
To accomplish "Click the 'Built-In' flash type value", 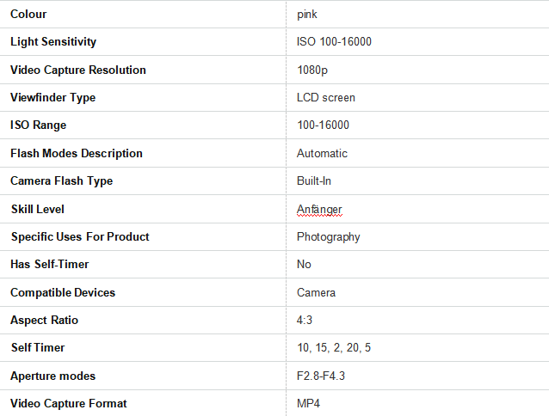I will click(x=313, y=180).
